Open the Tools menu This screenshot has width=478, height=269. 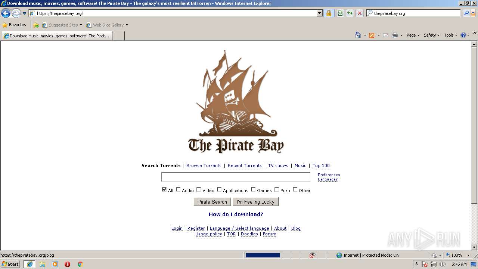[x=450, y=35]
